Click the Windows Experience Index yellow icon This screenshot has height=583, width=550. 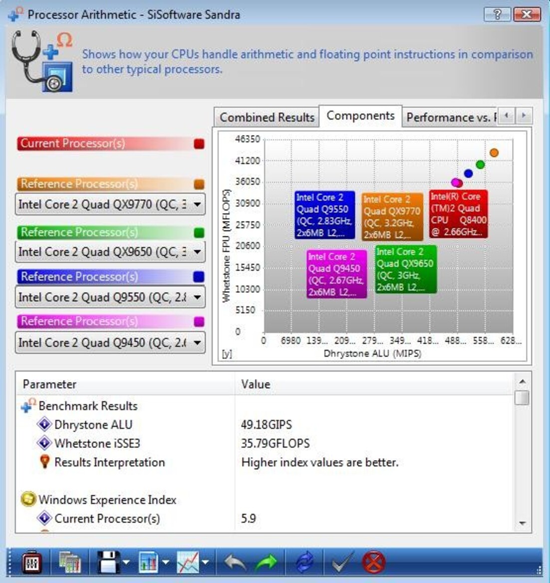(x=28, y=499)
